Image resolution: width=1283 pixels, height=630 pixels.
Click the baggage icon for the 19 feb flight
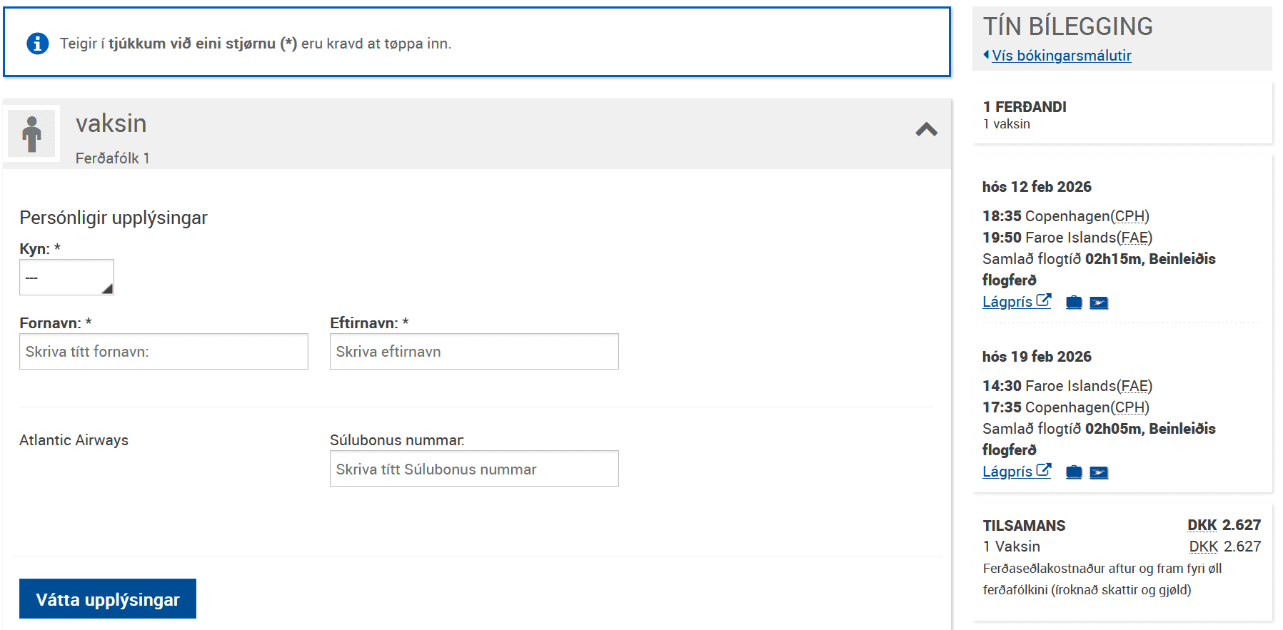coord(1074,472)
